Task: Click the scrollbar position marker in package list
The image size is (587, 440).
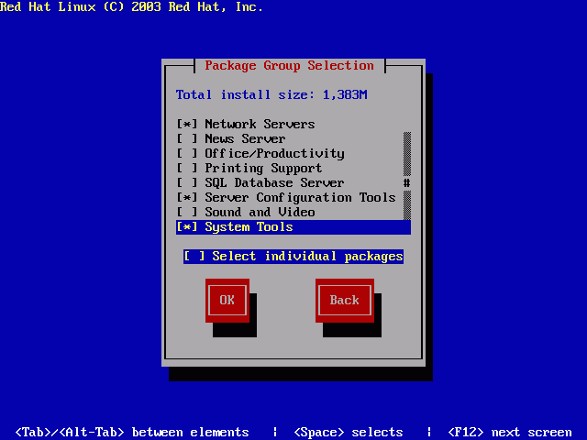Action: [x=407, y=183]
